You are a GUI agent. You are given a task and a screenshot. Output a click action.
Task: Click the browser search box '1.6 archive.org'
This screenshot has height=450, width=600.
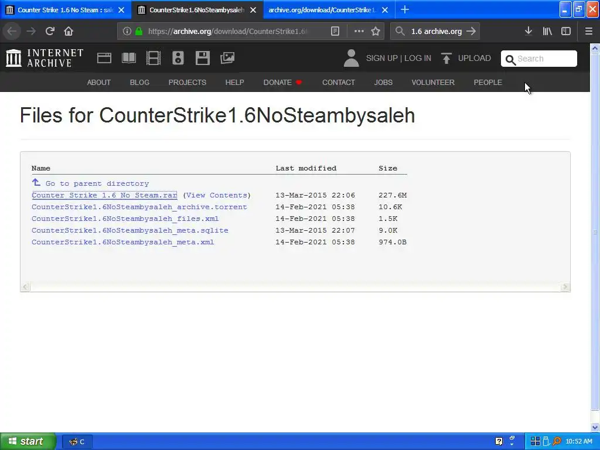(x=436, y=32)
